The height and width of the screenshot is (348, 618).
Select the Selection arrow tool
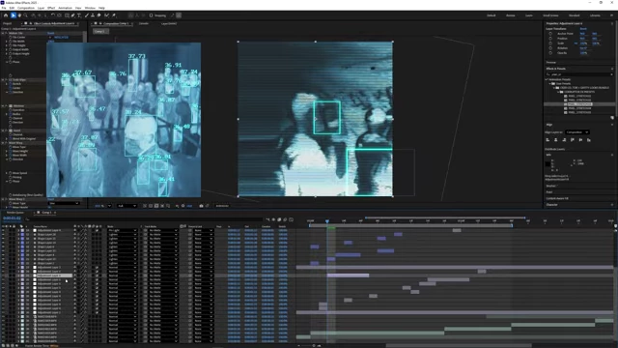point(13,15)
